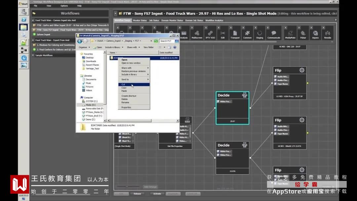This screenshot has height=201, width=357.
Task: Expand arrow above the Analysis group
Action: tap(179, 28)
